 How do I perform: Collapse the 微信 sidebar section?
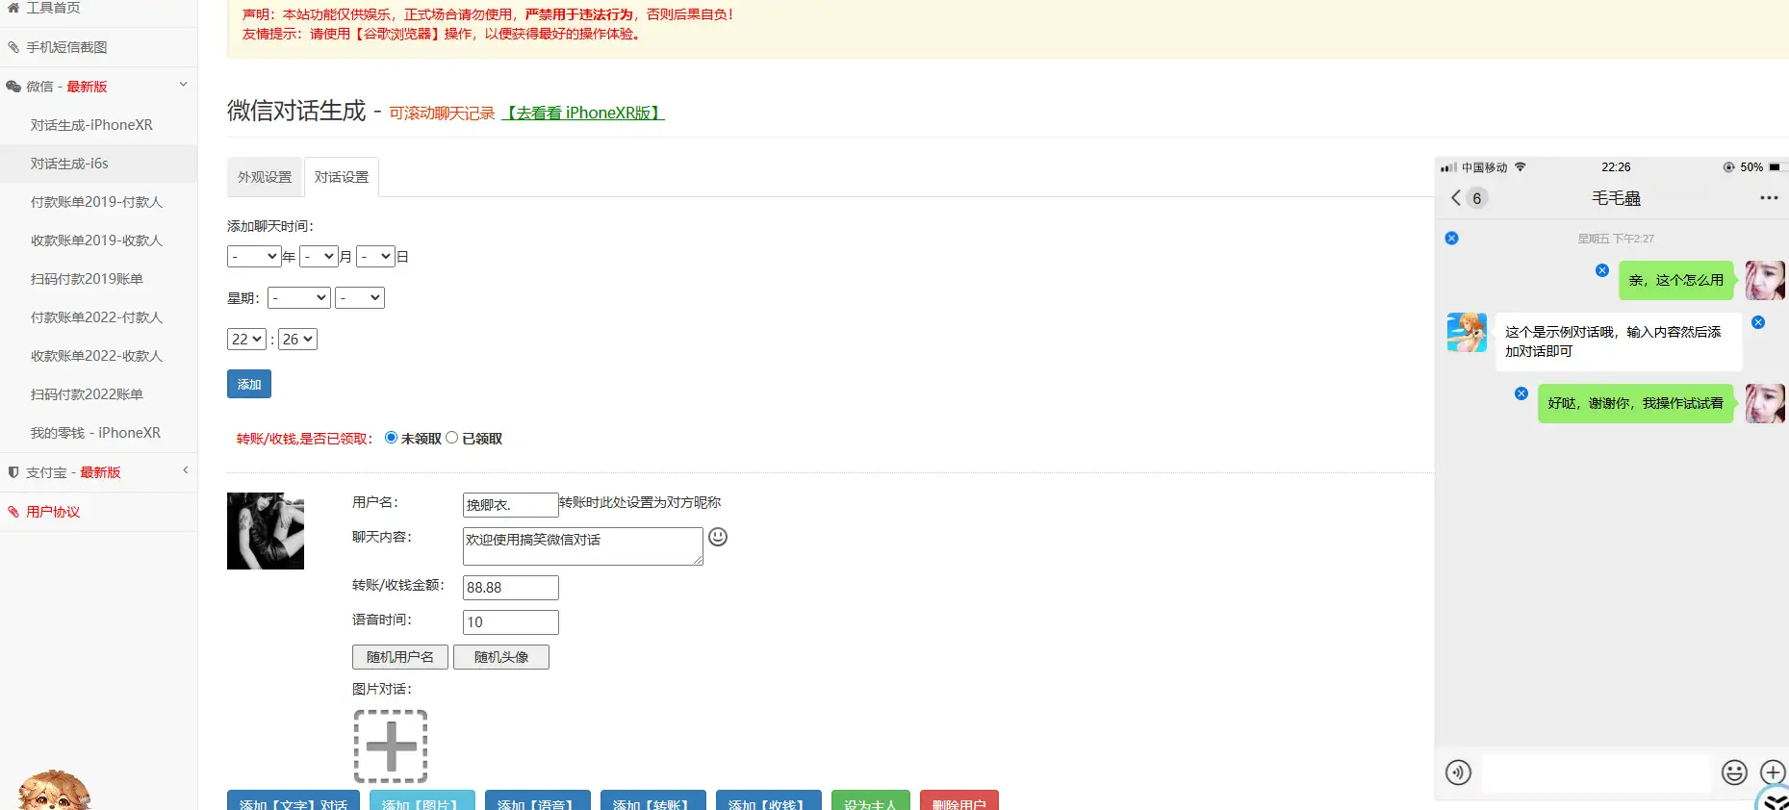pos(183,86)
